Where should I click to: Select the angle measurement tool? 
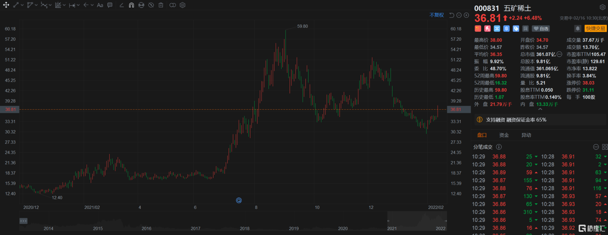click(121, 5)
